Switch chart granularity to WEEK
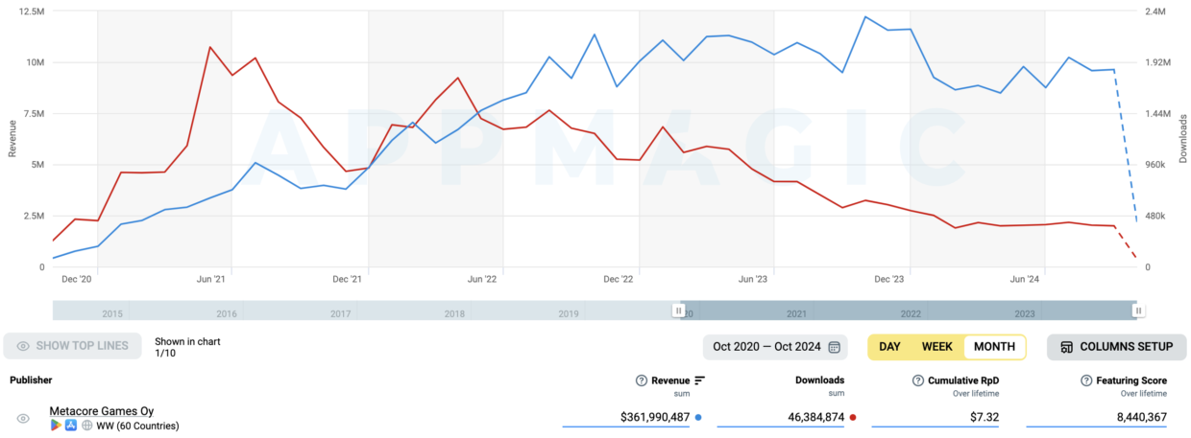 coord(936,346)
